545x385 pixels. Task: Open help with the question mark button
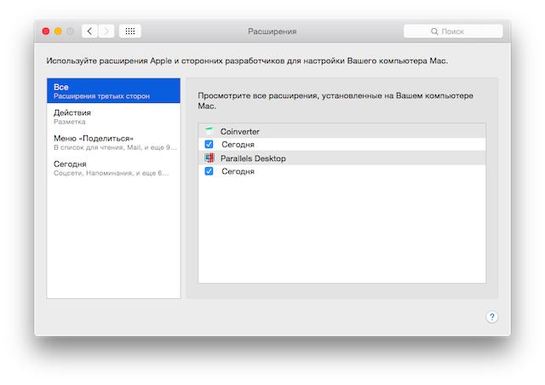pos(492,317)
